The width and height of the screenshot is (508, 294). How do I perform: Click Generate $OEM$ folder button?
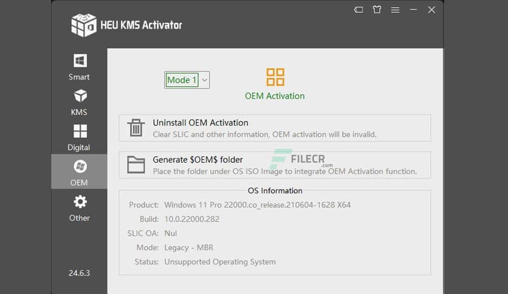click(x=275, y=165)
